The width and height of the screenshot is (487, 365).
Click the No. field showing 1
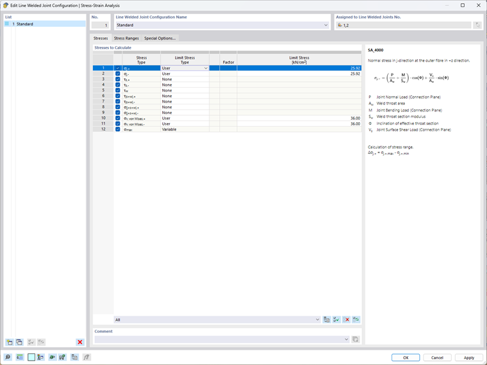pos(101,25)
